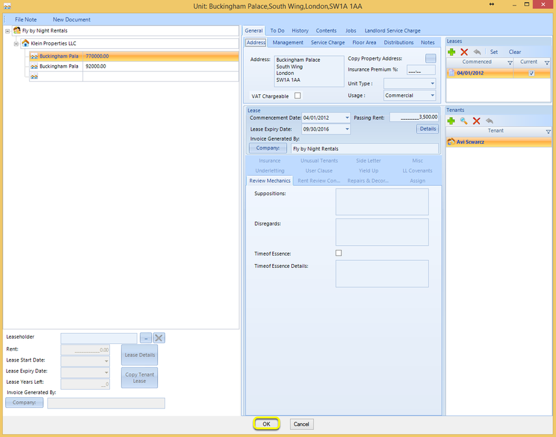Add a tenant with green plus icon
Viewport: 556px width, 437px height.
coord(451,121)
